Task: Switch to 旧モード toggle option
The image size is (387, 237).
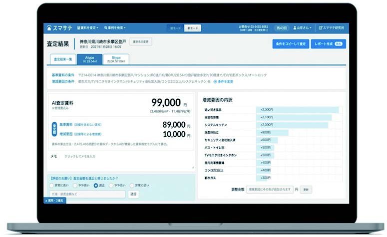Action: click(175, 28)
